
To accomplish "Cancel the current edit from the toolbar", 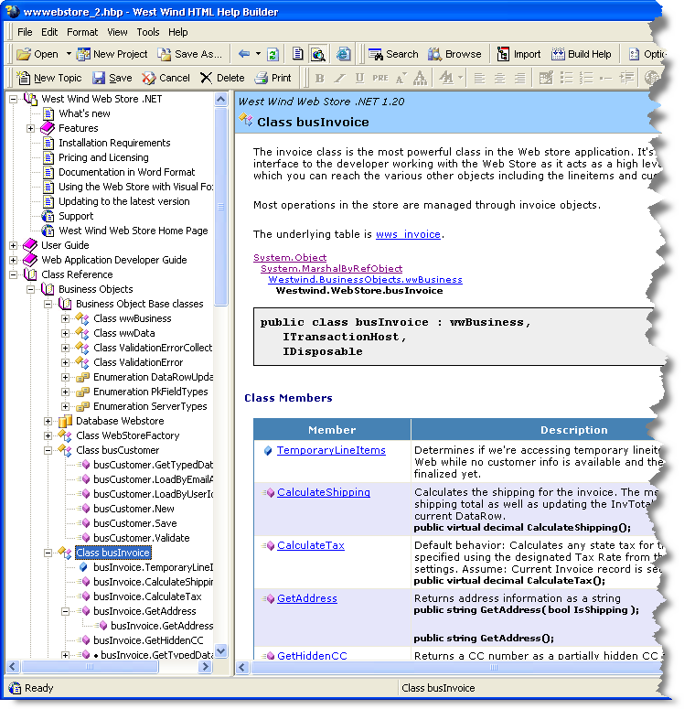I will 166,79.
